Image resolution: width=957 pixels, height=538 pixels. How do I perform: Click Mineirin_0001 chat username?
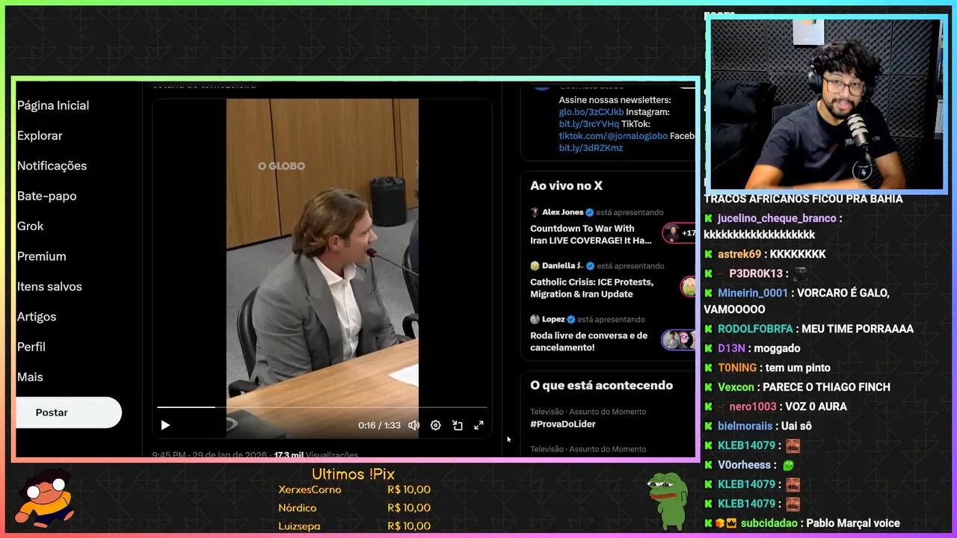[x=753, y=293]
